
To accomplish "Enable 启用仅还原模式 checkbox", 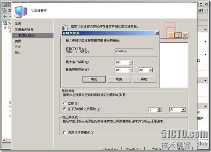I will [65, 132].
